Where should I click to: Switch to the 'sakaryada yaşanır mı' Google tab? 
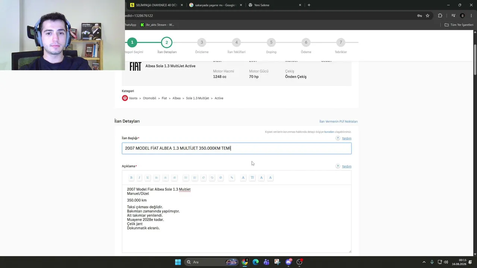pyautogui.click(x=215, y=5)
